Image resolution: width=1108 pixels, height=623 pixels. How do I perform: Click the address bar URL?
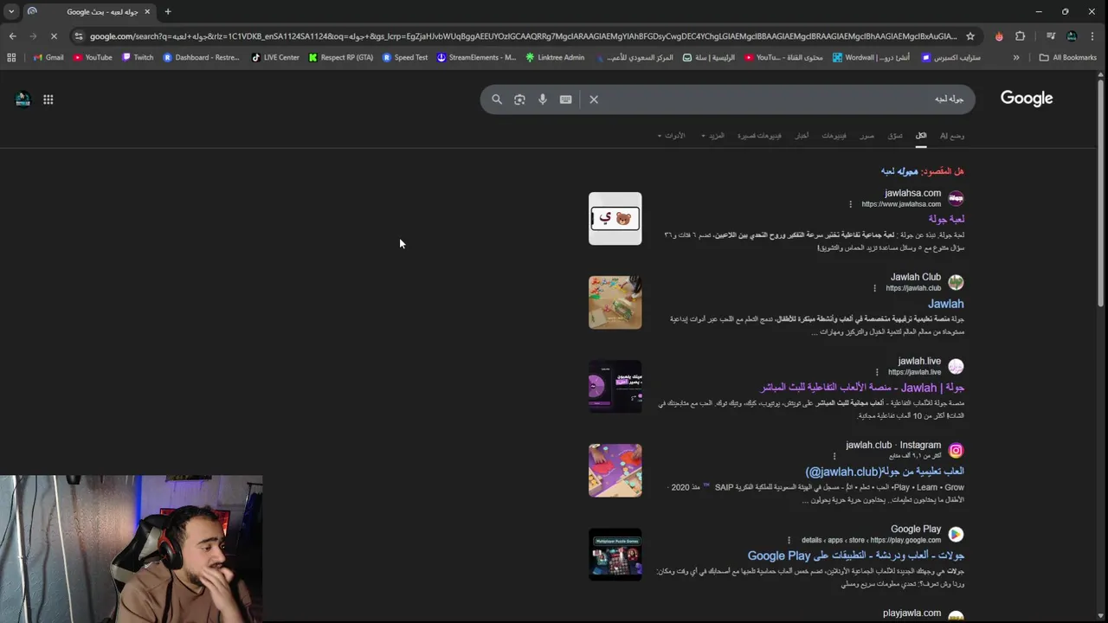coord(523,36)
